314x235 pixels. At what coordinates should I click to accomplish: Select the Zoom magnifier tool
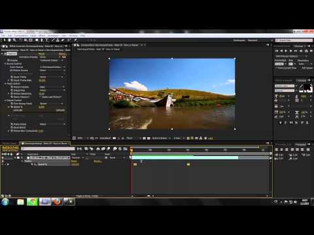pos(14,40)
